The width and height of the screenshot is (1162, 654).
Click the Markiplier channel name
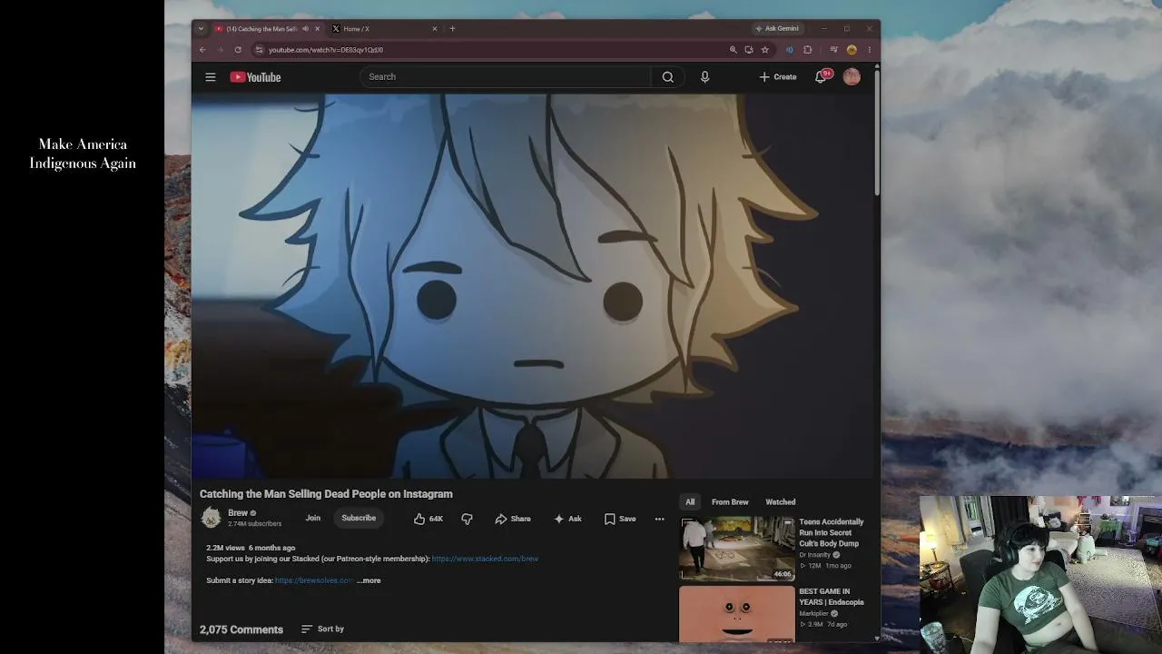[814, 614]
